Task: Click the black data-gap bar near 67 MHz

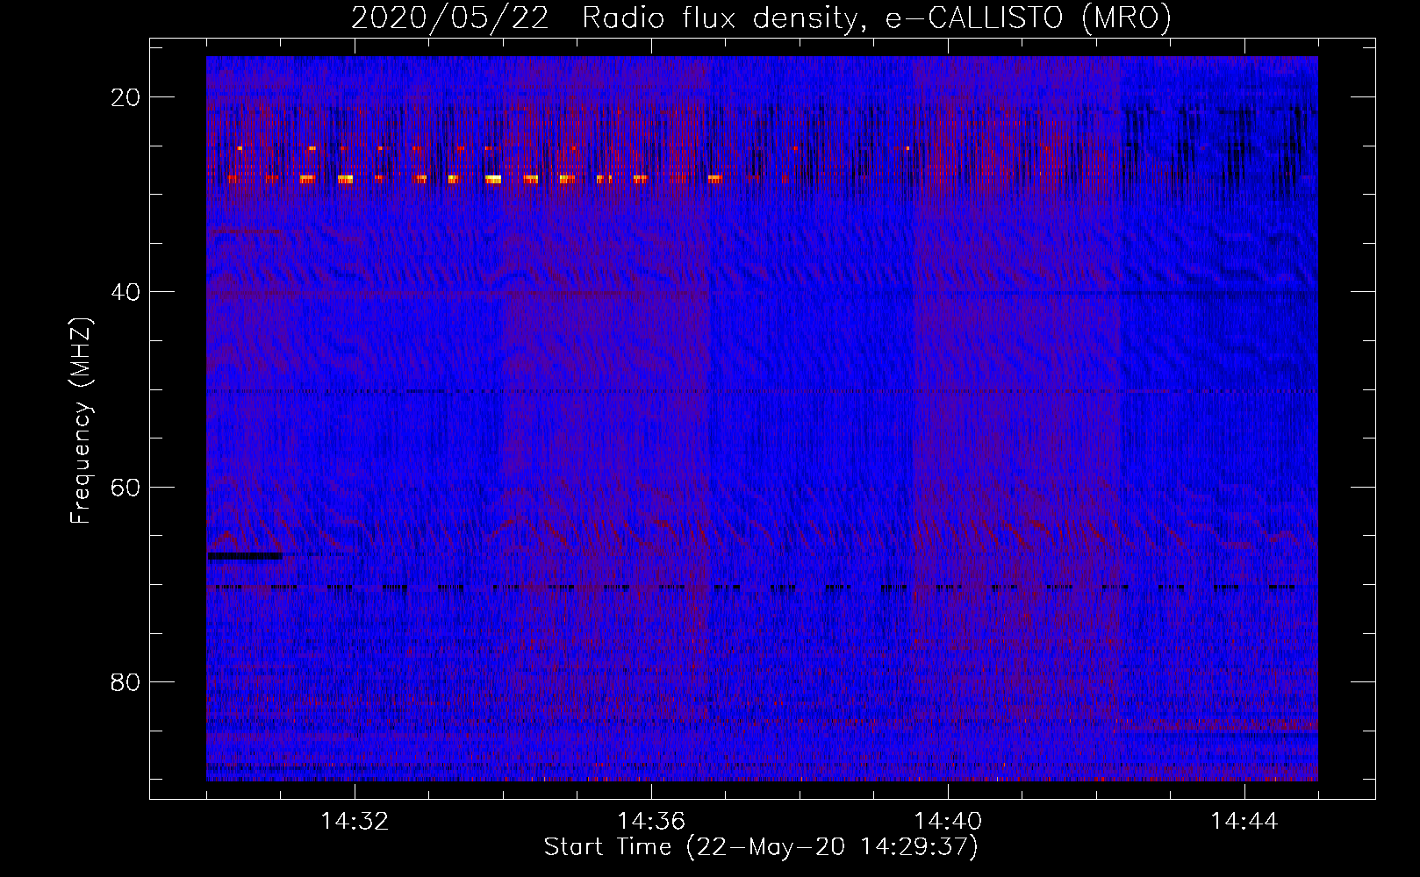Action: 245,556
